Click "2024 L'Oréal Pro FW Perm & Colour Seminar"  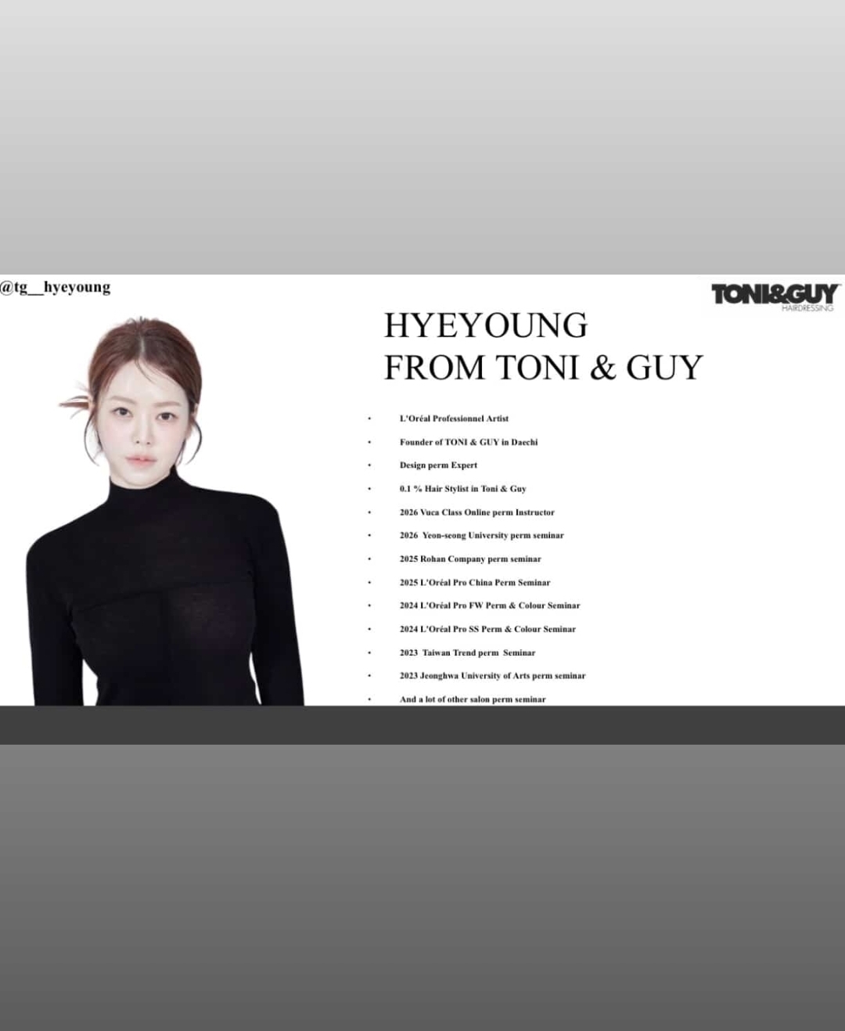tap(490, 605)
